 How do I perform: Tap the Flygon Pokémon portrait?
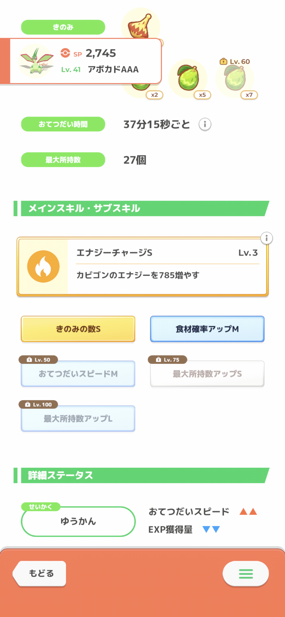pyautogui.click(x=36, y=61)
